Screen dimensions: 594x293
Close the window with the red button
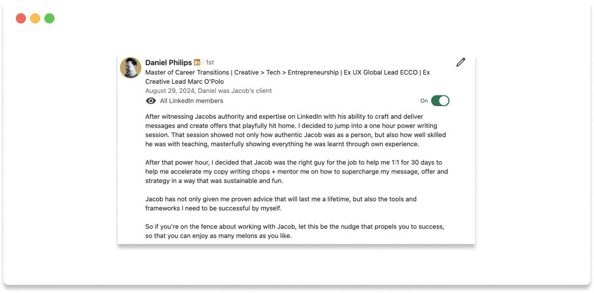pyautogui.click(x=21, y=18)
